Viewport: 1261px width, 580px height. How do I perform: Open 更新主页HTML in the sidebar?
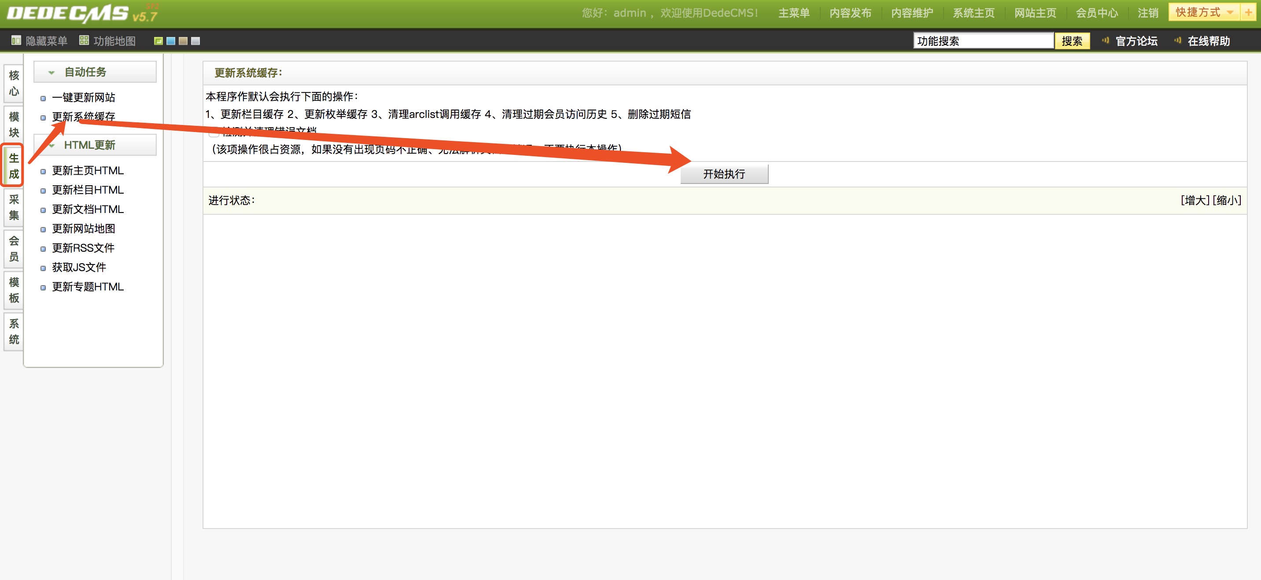pyautogui.click(x=88, y=171)
